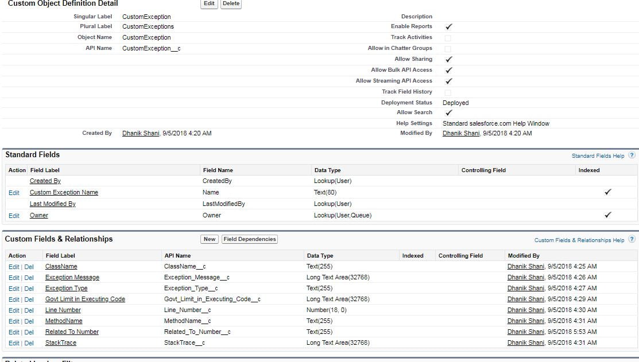This screenshot has height=362, width=639.
Task: Edit the Owner field via its Edit link
Action: pyautogui.click(x=13, y=215)
